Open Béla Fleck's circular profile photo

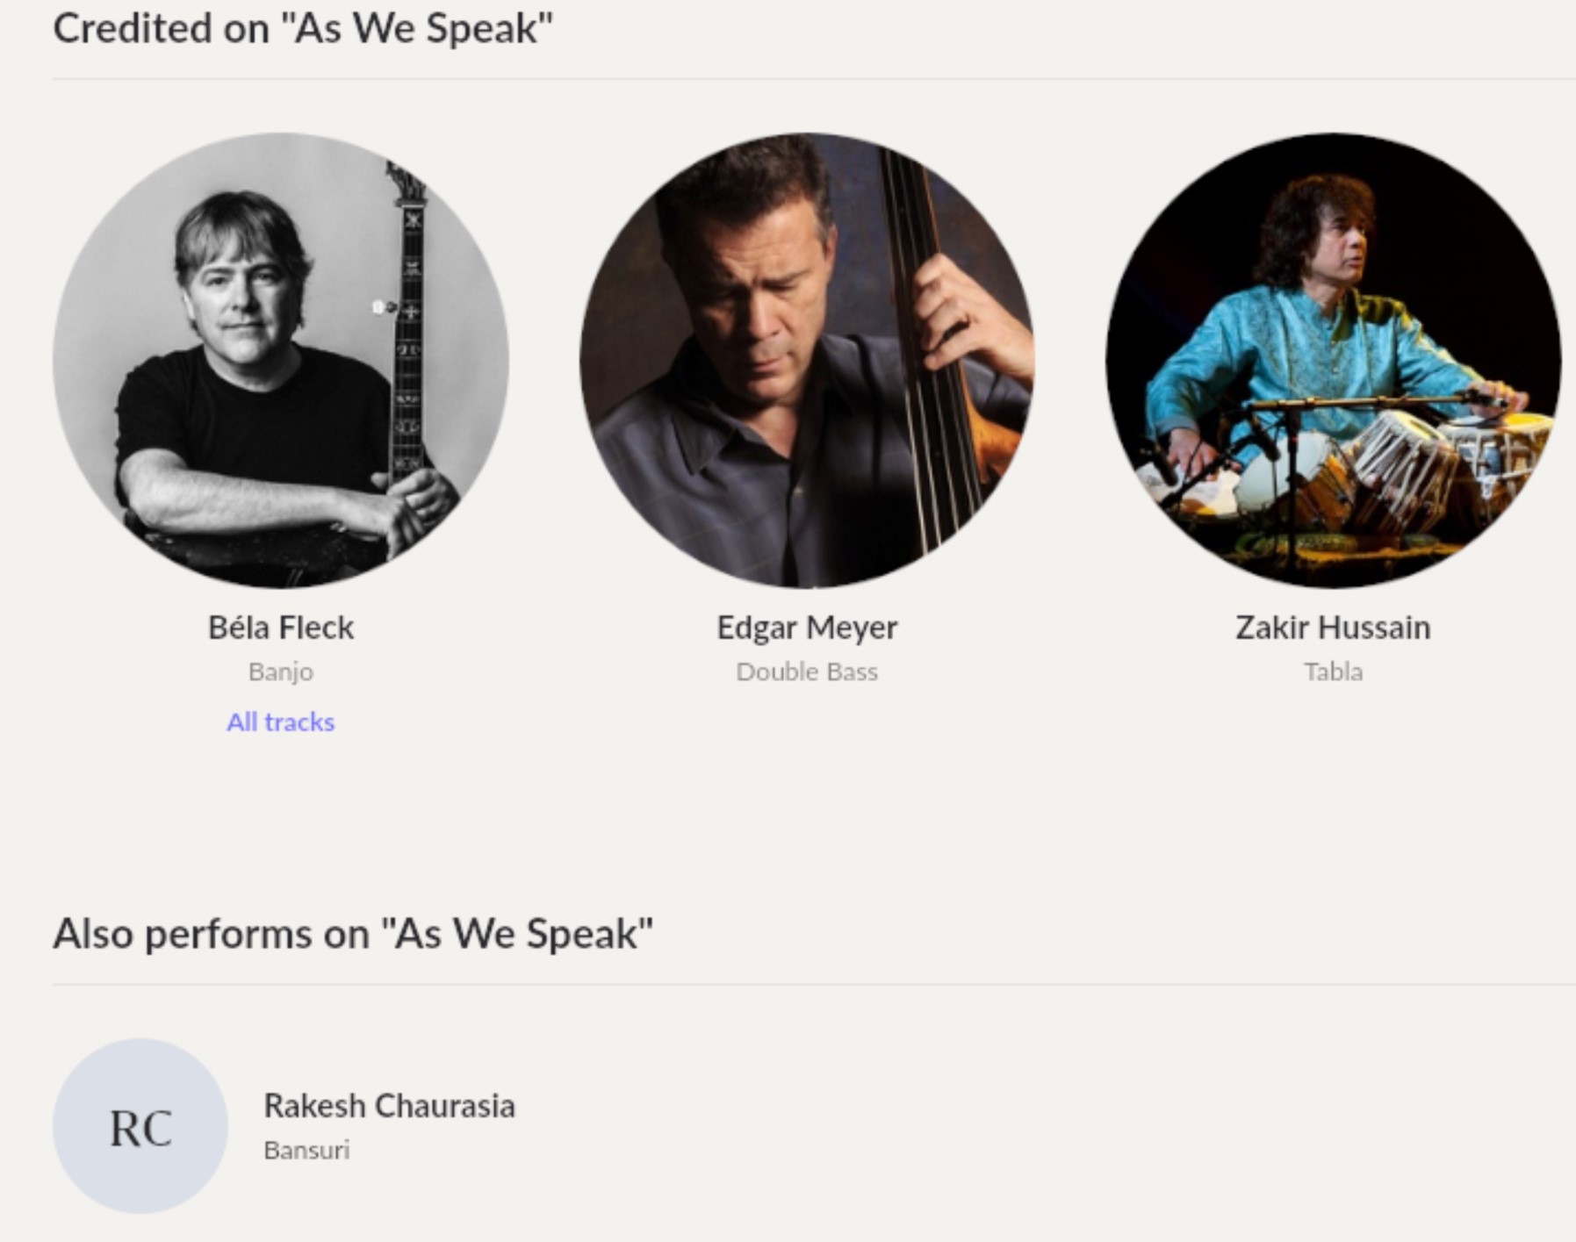tap(280, 360)
